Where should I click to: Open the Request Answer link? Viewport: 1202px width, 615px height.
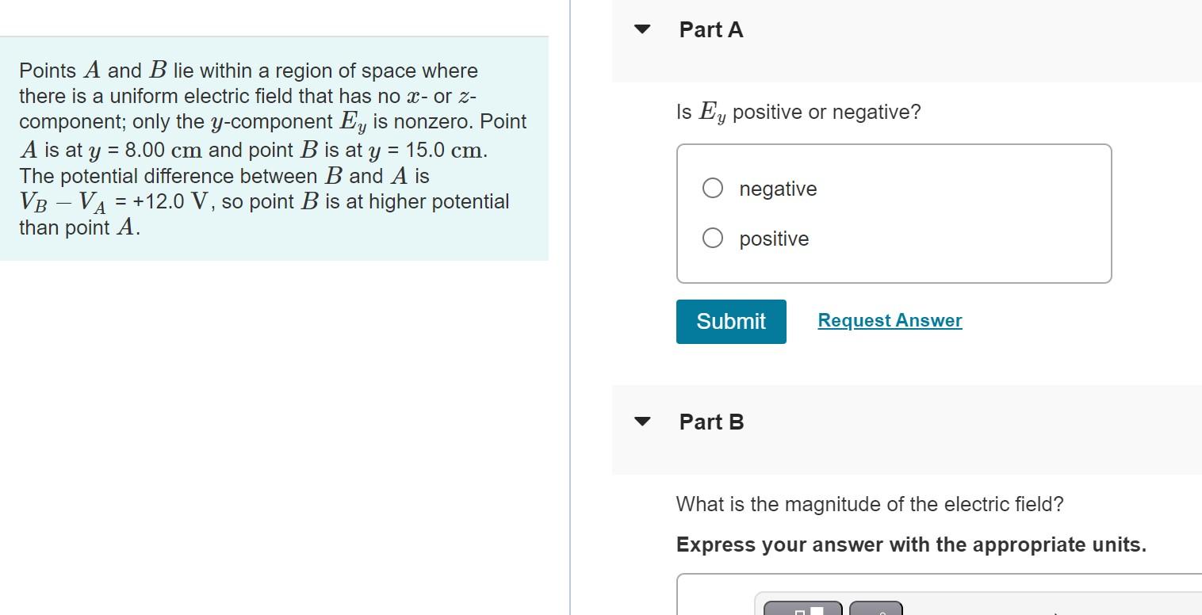coord(889,320)
